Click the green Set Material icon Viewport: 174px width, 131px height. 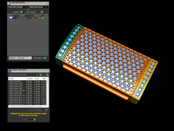pyautogui.click(x=45, y=58)
